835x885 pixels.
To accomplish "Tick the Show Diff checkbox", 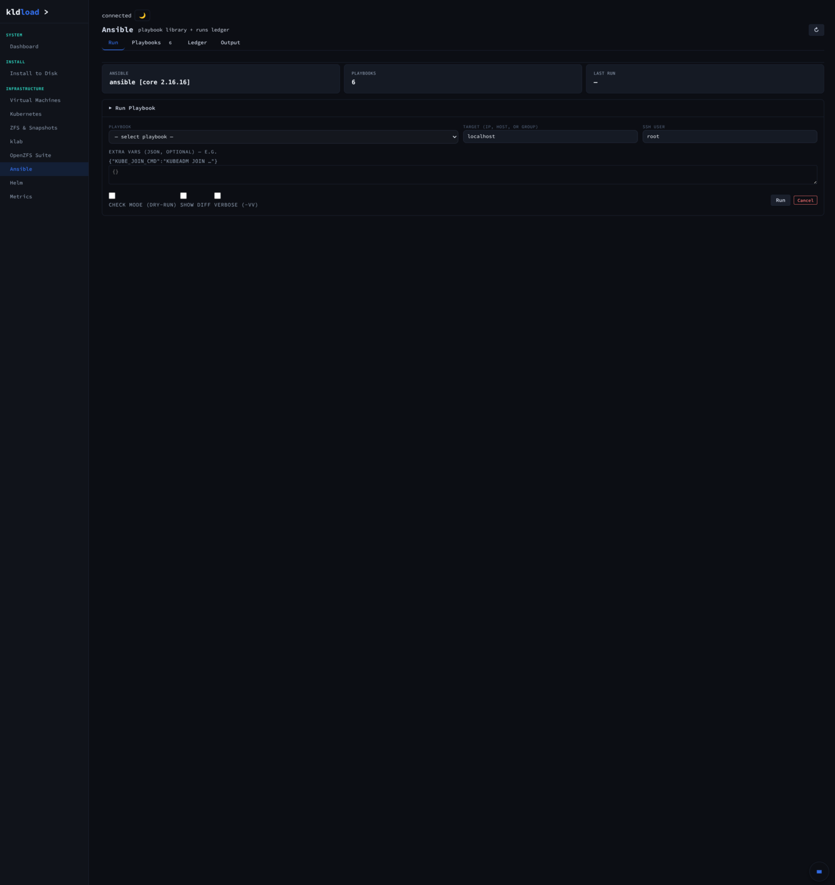I will coord(184,196).
